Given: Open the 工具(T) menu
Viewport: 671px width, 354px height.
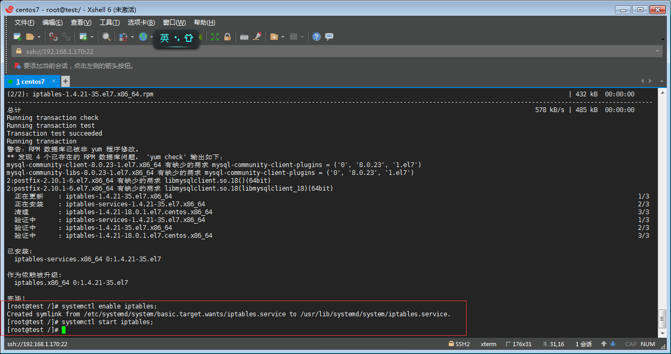Looking at the screenshot, I should click(x=110, y=23).
